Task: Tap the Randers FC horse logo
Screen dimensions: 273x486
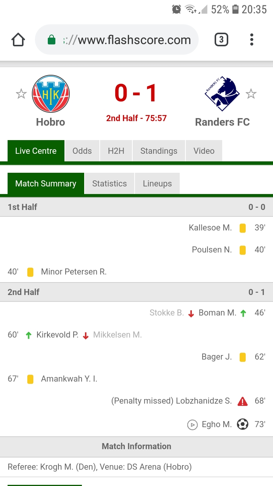Action: point(222,94)
